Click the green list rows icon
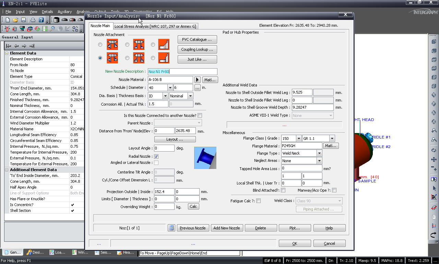 point(45,29)
